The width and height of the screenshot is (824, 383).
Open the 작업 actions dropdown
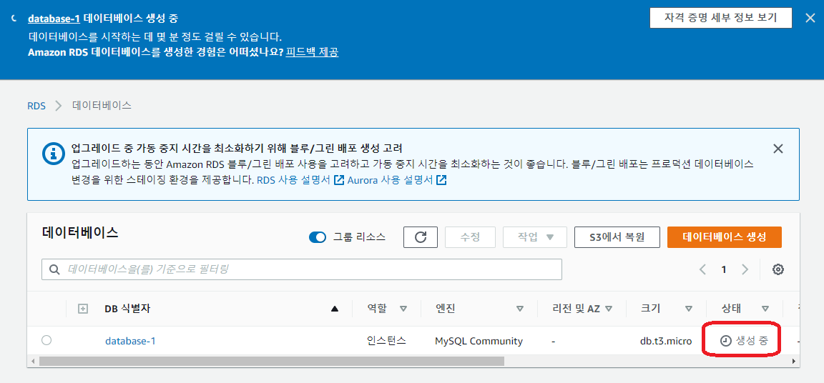[535, 237]
